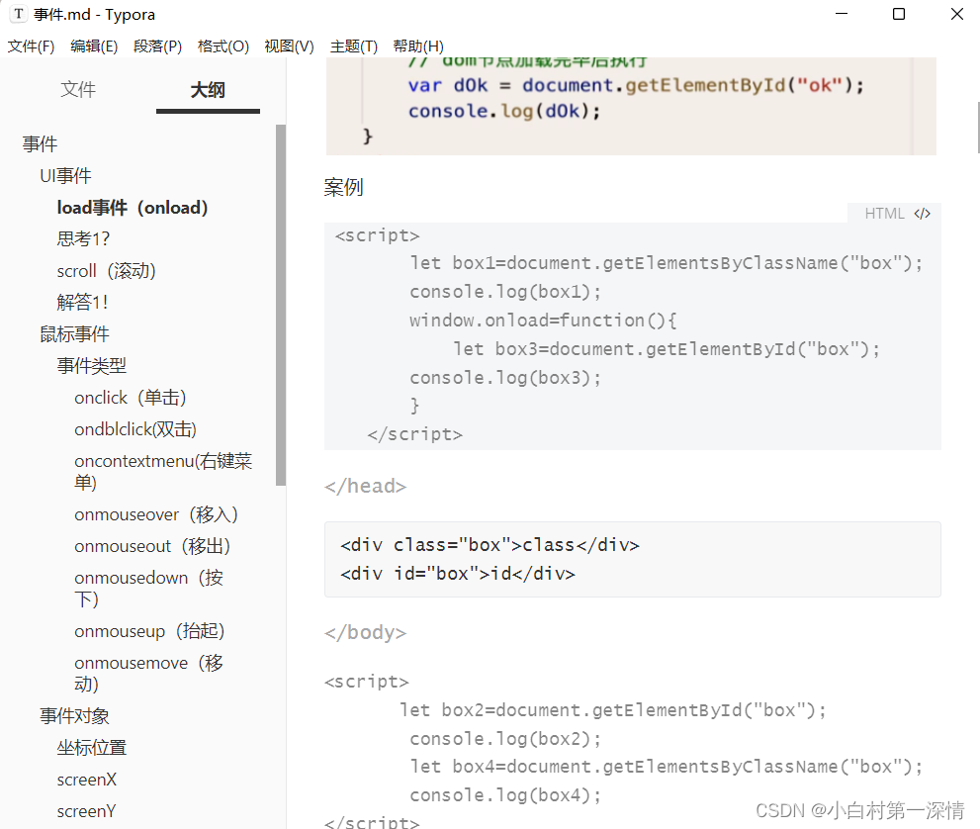Go to outline item screenX
The image size is (980, 829).
point(87,780)
